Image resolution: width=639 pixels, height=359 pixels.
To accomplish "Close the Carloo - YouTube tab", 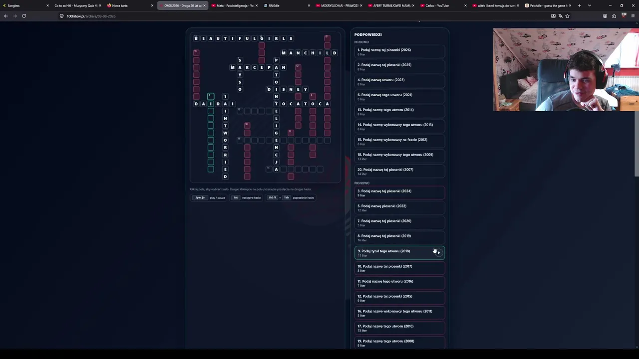I will 465,5.
